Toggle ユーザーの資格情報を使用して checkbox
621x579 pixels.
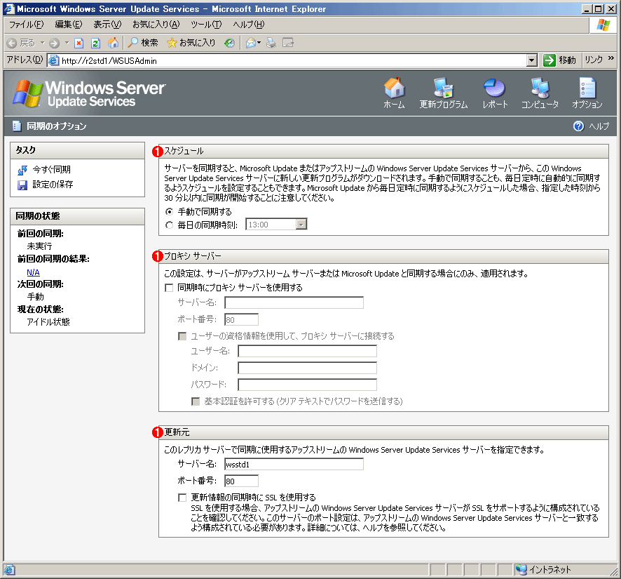coord(182,336)
